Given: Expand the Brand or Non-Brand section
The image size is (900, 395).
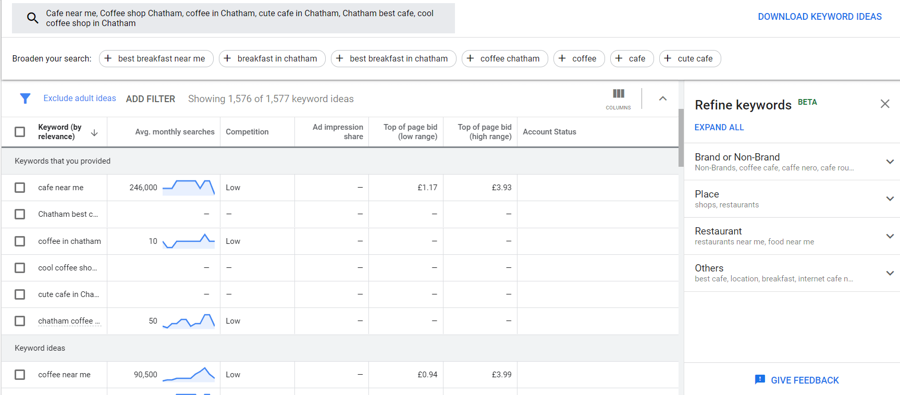Looking at the screenshot, I should (890, 162).
